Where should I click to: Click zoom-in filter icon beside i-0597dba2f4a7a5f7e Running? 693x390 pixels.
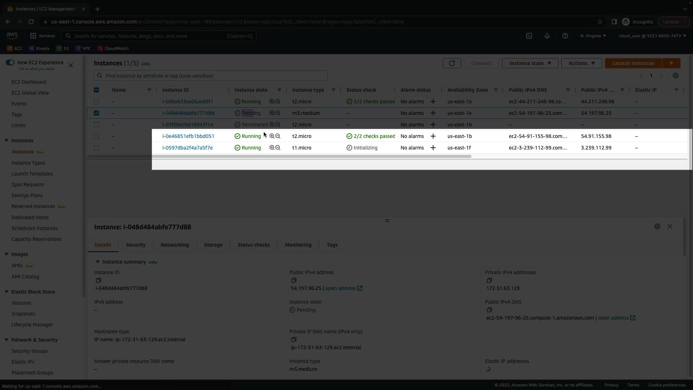pos(272,148)
